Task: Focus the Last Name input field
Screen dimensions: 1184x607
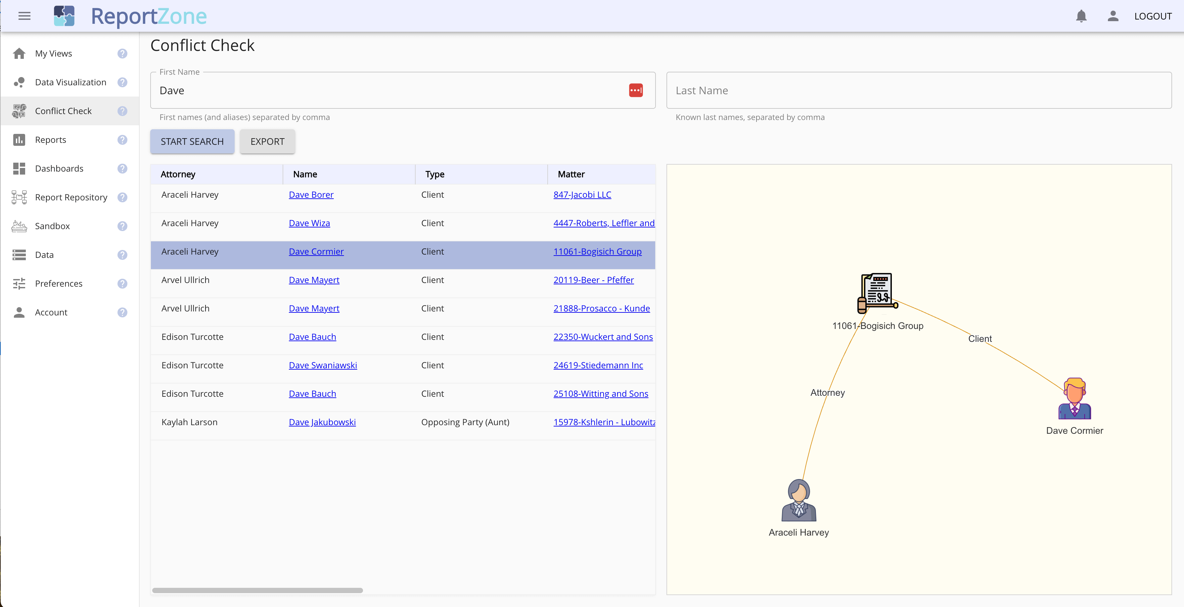Action: click(919, 90)
